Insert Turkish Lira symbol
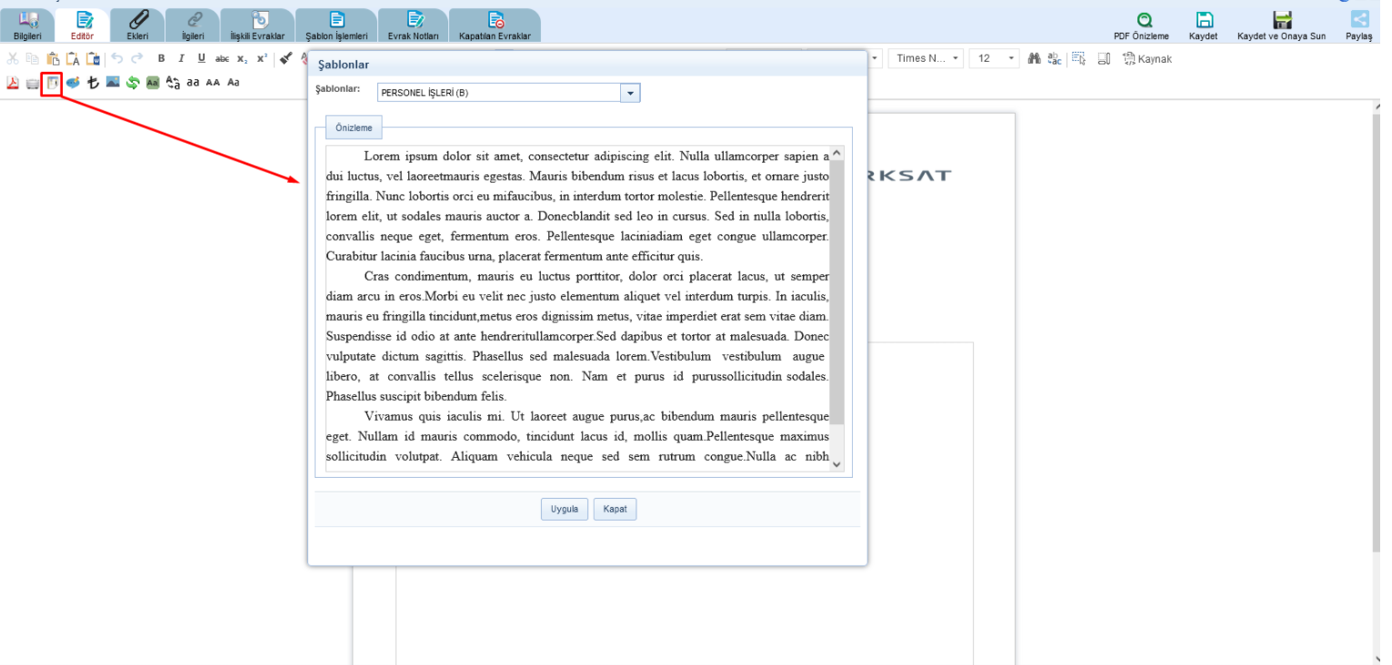1392x665 pixels. pos(93,83)
